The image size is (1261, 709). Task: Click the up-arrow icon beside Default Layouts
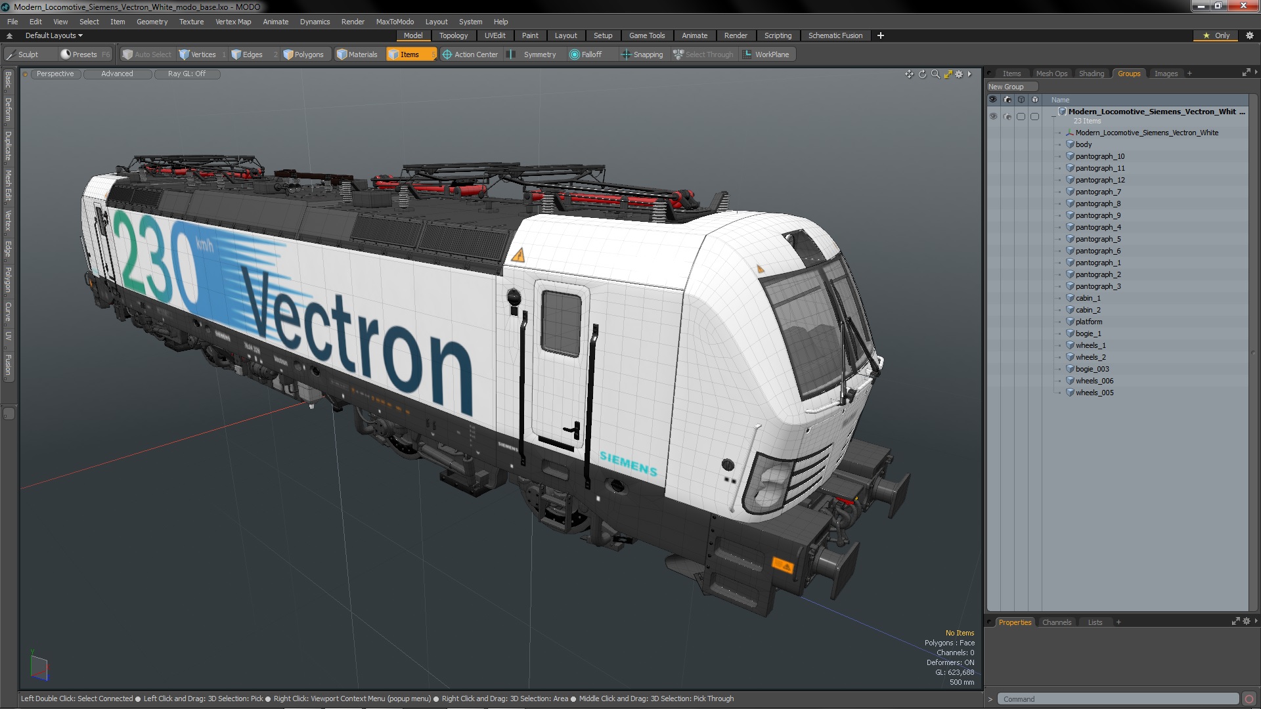point(9,35)
